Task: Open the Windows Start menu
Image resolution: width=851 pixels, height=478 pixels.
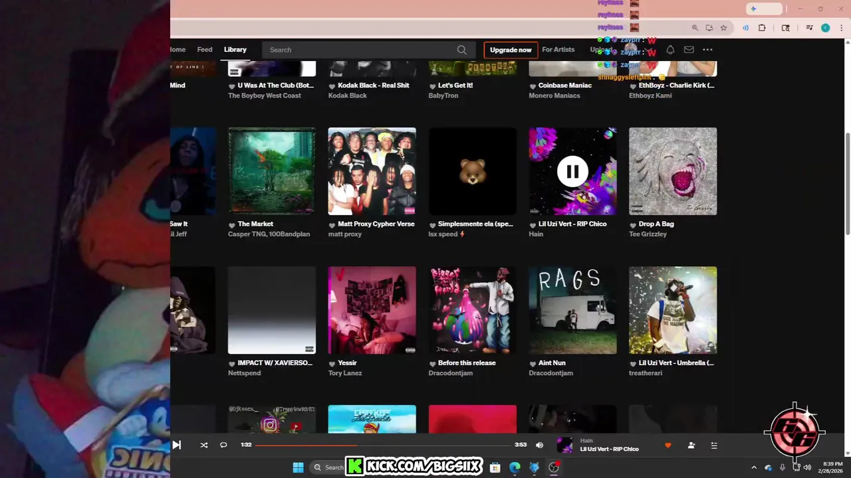Action: click(x=298, y=467)
